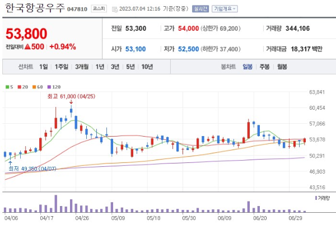336x229 pixels.
Task: Open the 기업개요 dropdown
Action: (x=225, y=9)
